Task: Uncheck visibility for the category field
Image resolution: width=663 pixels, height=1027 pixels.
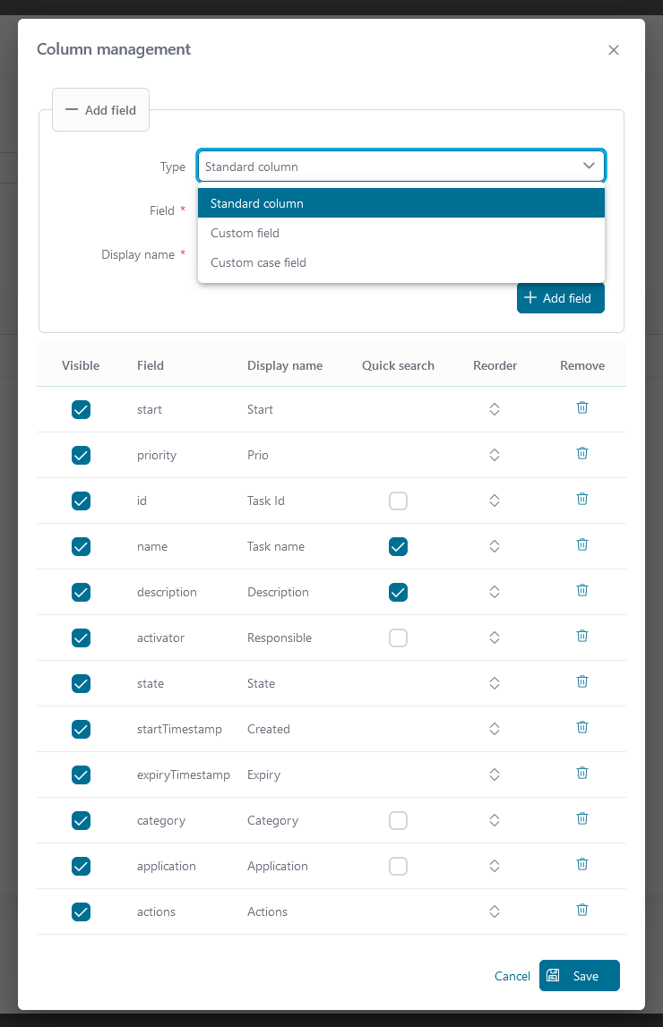Action: pyautogui.click(x=81, y=820)
